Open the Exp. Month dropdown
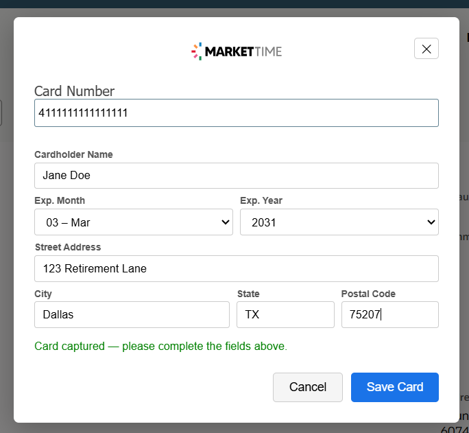Image resolution: width=469 pixels, height=433 pixels. (134, 222)
